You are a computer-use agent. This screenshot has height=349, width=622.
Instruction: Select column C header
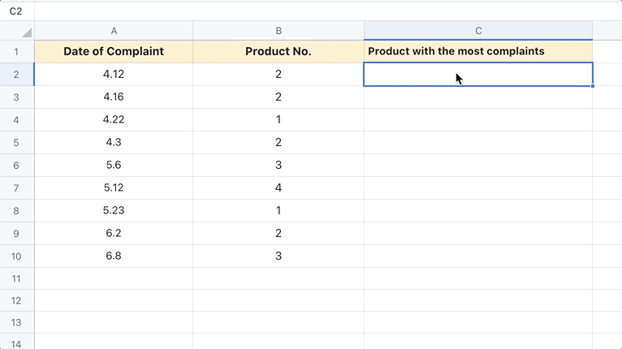(x=478, y=31)
